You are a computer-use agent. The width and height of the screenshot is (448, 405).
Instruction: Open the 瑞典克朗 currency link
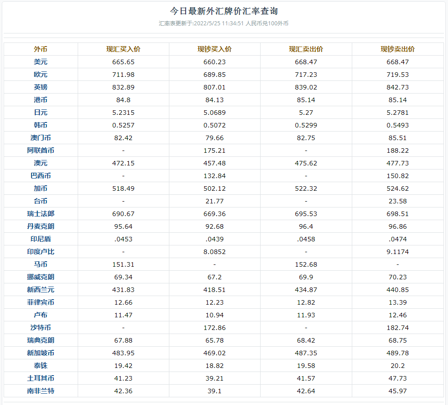click(x=41, y=340)
